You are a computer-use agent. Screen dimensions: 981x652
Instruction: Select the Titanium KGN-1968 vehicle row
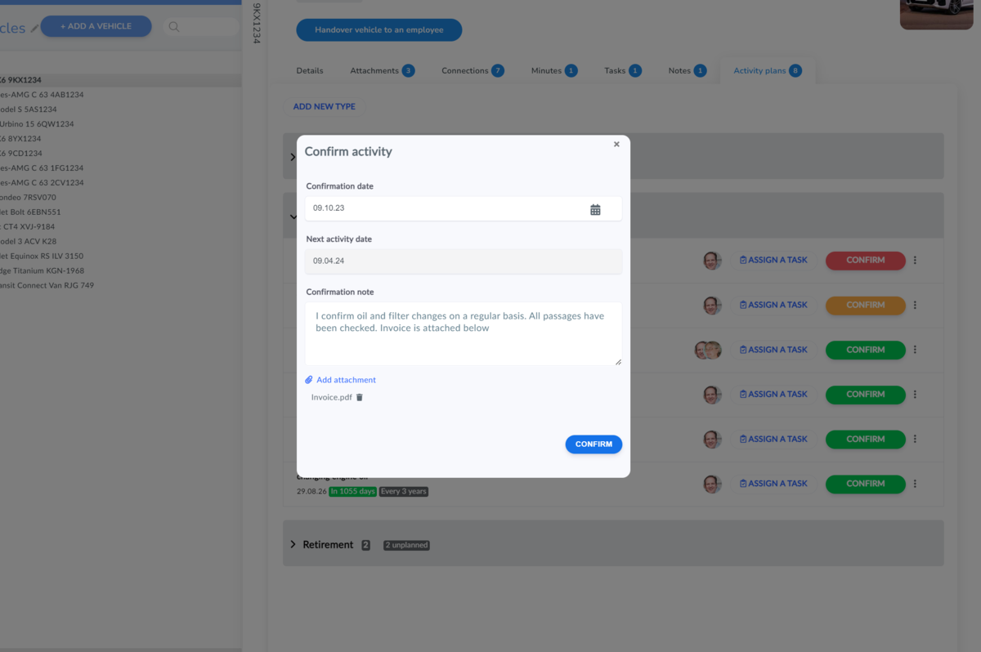tap(120, 271)
